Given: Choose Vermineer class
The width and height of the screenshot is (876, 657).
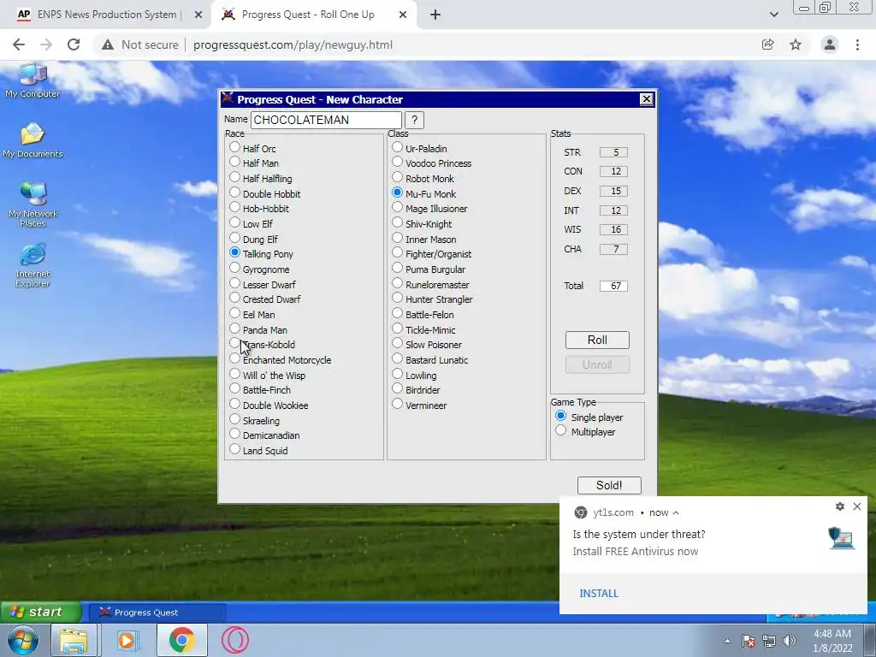Looking at the screenshot, I should coord(397,404).
